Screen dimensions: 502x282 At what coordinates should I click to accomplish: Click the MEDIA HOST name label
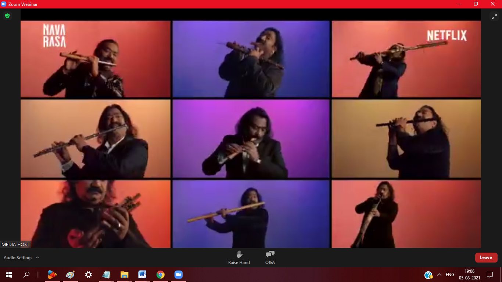tap(15, 245)
